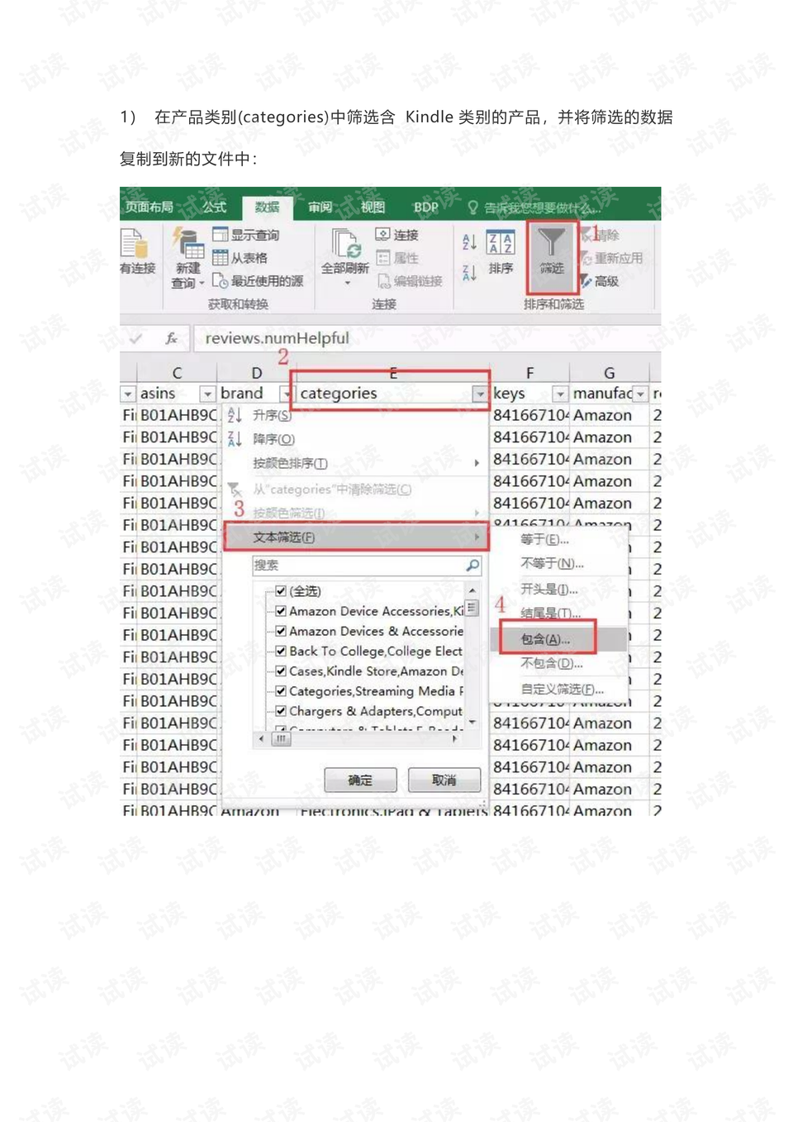Screen dimensions: 793x1122
Task: Click the Filter (筛选) funnel icon
Action: (x=551, y=241)
